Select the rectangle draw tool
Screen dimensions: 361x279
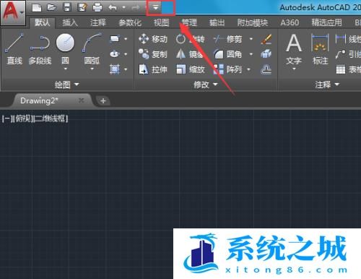click(x=115, y=38)
